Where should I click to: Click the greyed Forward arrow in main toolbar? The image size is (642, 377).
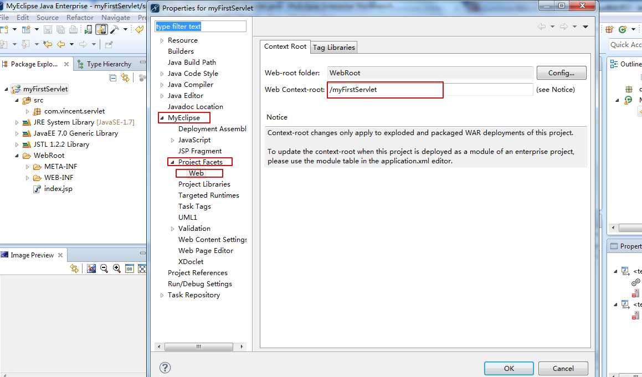pyautogui.click(x=83, y=44)
